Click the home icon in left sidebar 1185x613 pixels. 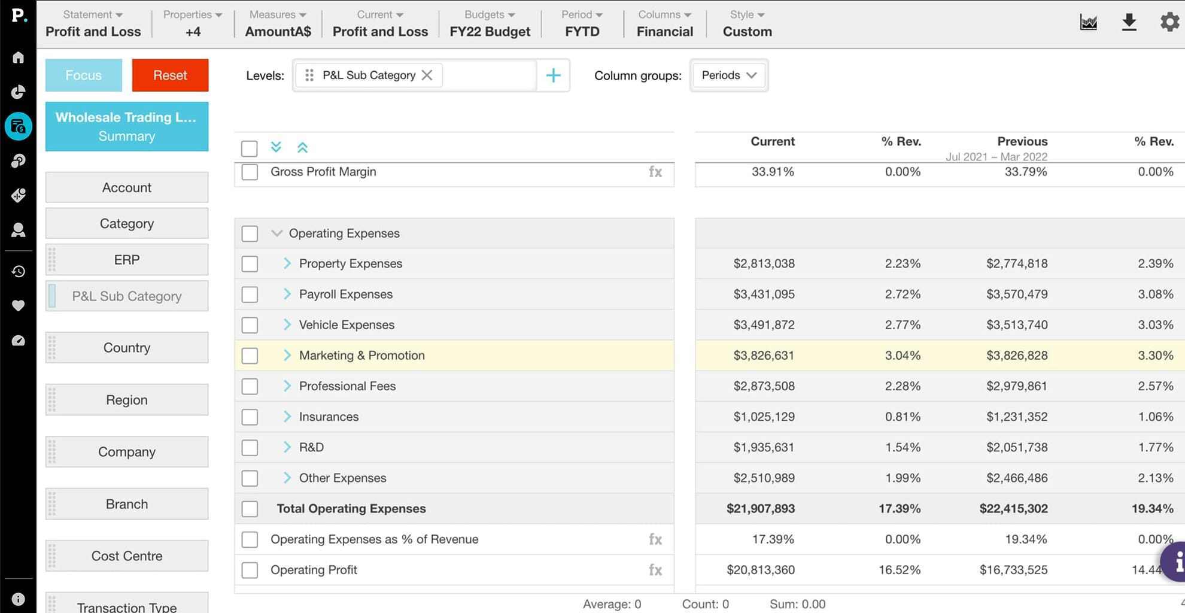coord(18,57)
